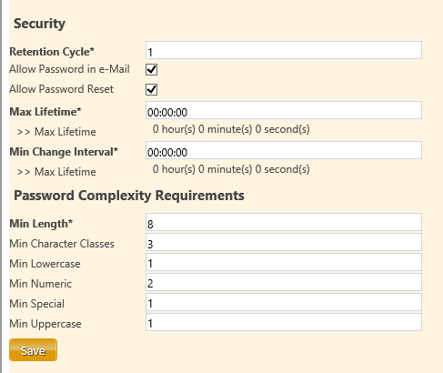Click the bold Min Change Interval* label
The width and height of the screenshot is (443, 373).
[x=64, y=152]
